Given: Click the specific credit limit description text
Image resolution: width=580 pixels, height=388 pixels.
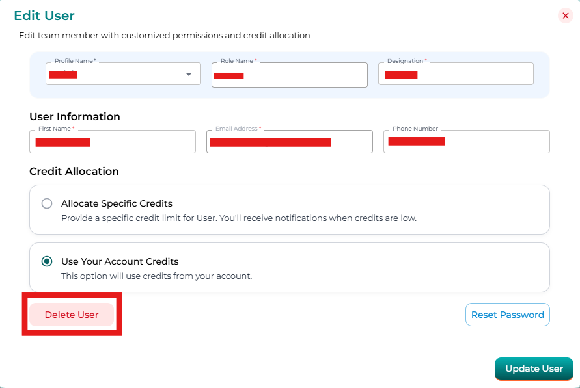Looking at the screenshot, I should pyautogui.click(x=238, y=218).
